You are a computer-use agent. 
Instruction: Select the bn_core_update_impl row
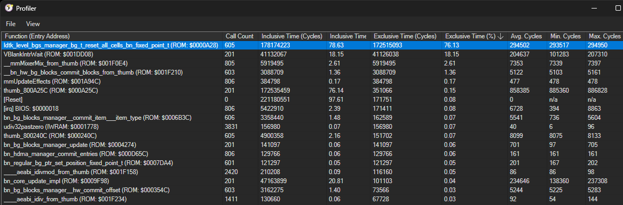pos(312,181)
